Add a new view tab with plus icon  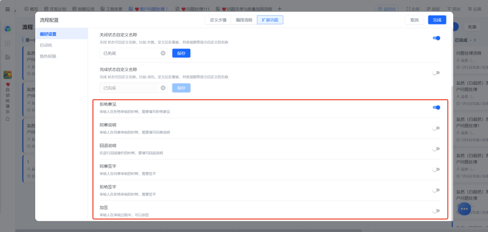click(280, 9)
